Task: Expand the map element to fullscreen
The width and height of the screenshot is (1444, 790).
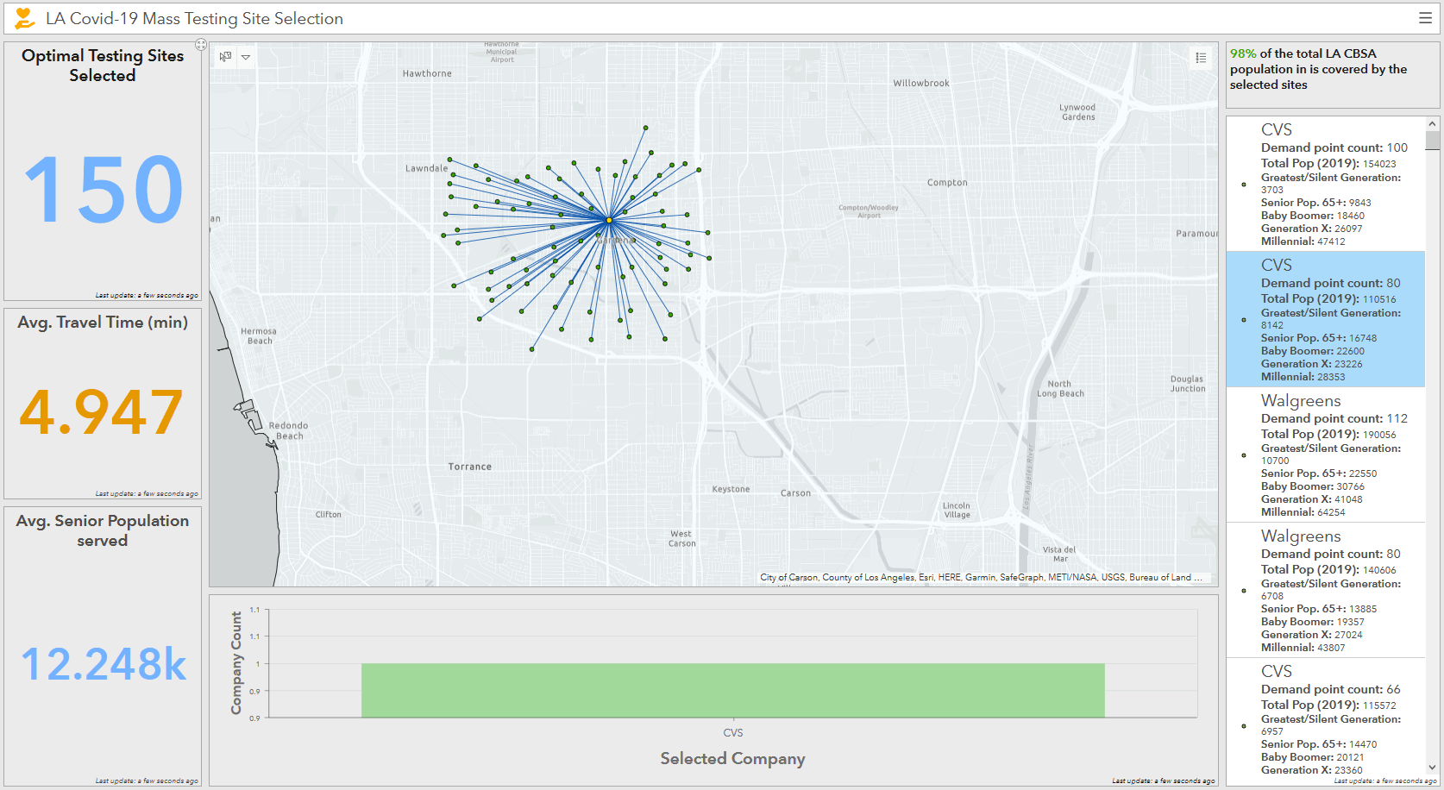Action: tap(201, 45)
